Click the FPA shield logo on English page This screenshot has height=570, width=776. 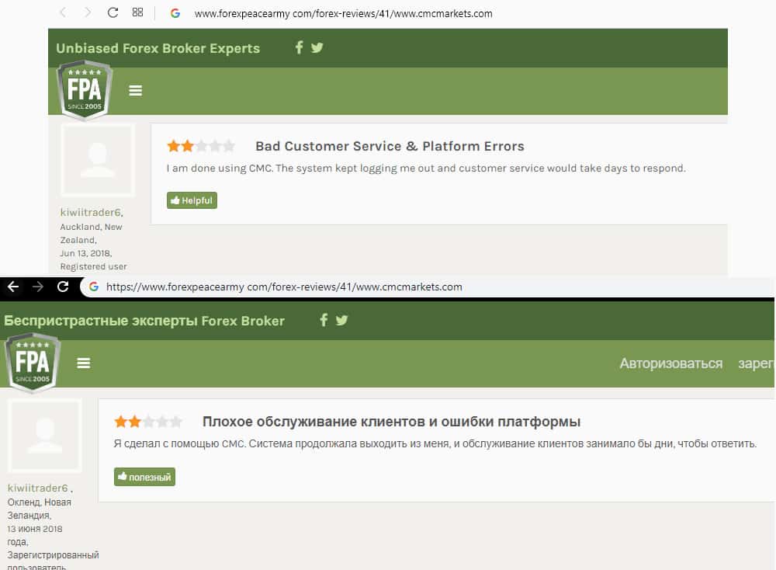click(85, 90)
